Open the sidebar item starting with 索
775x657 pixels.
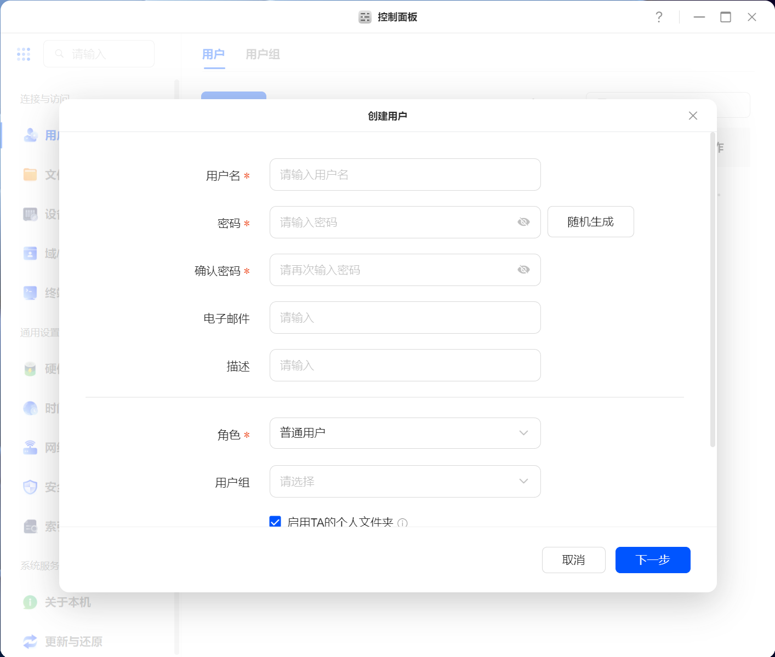42,527
